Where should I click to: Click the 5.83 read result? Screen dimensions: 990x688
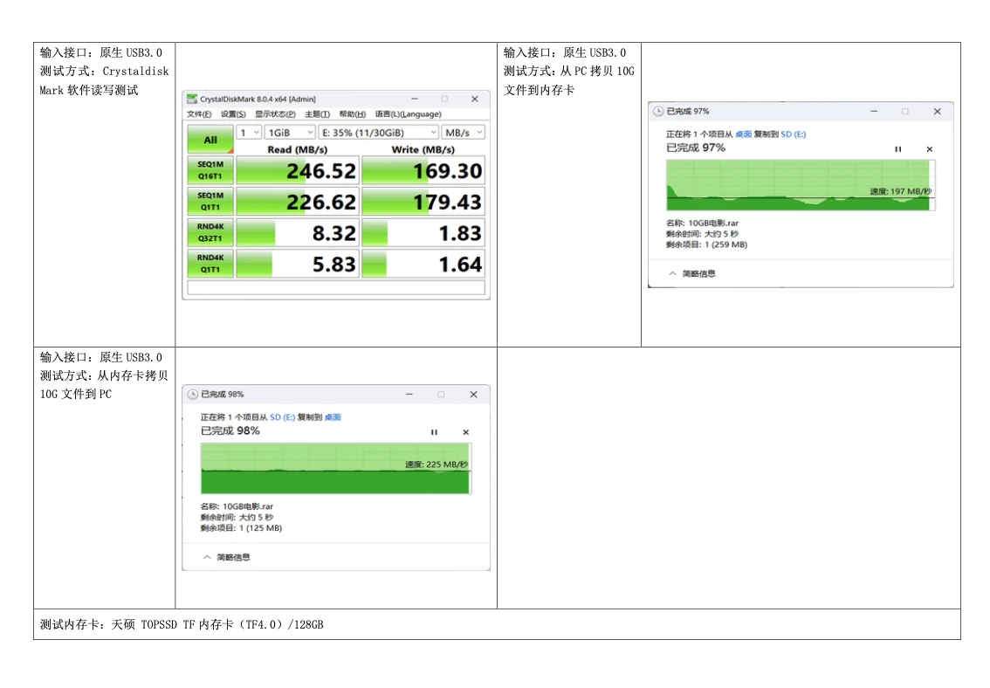(x=298, y=263)
